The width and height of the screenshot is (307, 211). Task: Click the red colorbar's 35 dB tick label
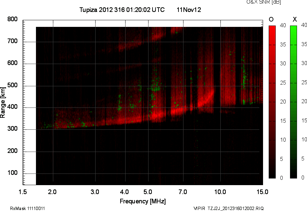pyautogui.click(x=283, y=45)
